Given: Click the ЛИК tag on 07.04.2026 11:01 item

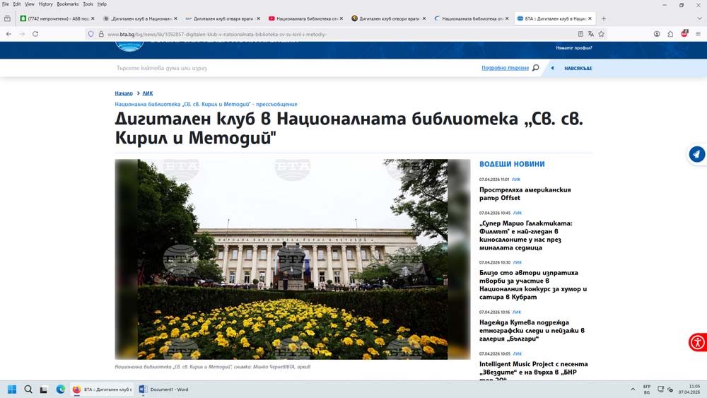Looking at the screenshot, I should point(516,180).
